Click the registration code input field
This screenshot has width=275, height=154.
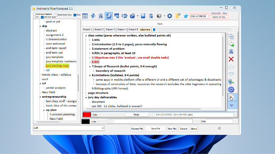click(x=199, y=16)
